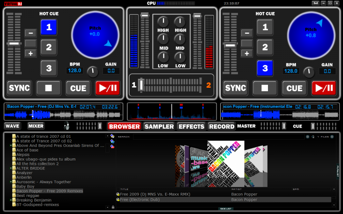
Task: Click the left deck jog wheel
Action: (x=95, y=35)
